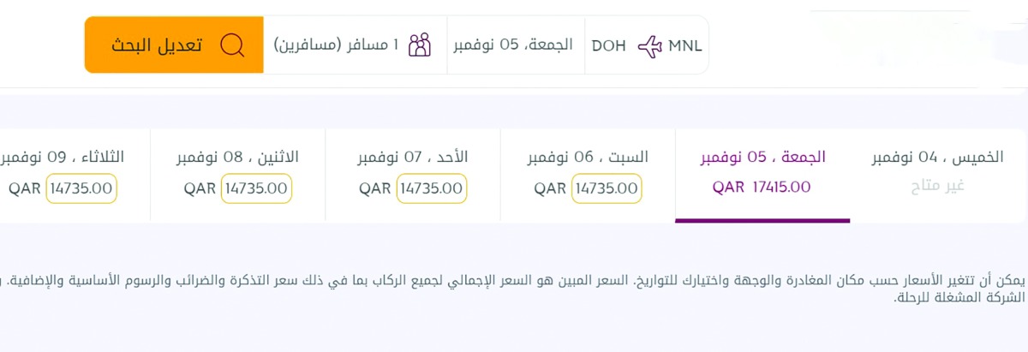Click the "غير متاح" unavailable label

pos(940,186)
